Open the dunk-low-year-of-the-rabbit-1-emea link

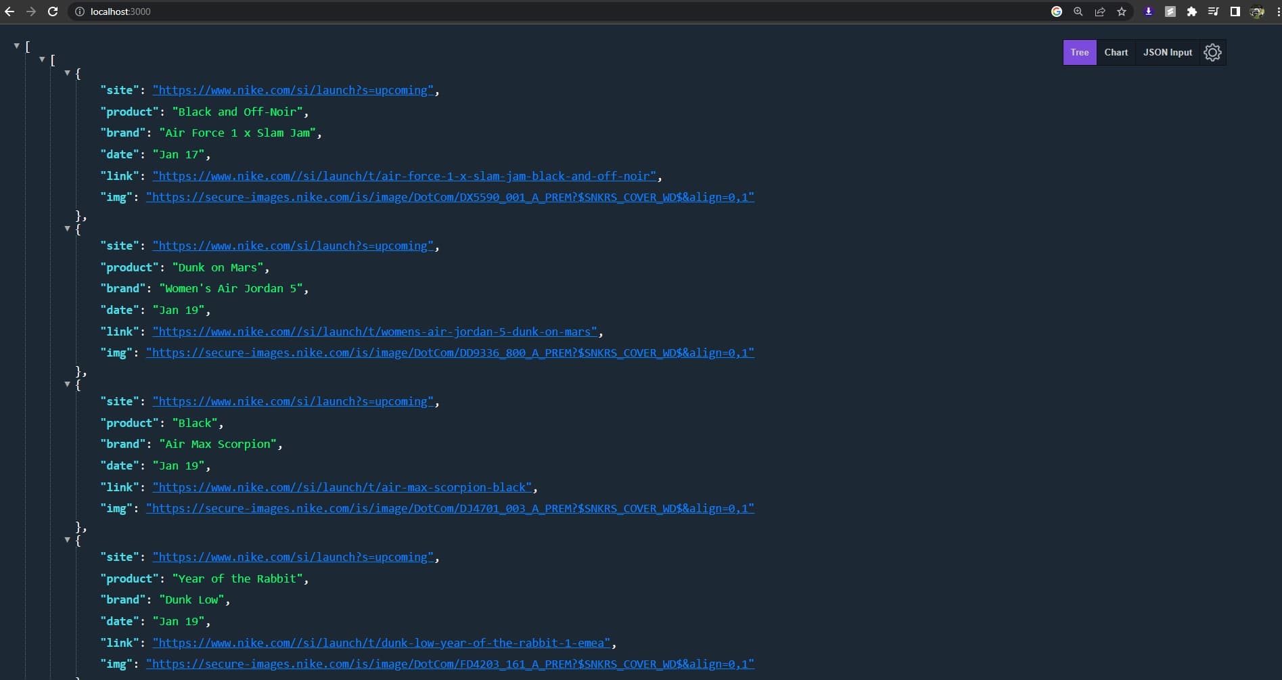coord(382,643)
